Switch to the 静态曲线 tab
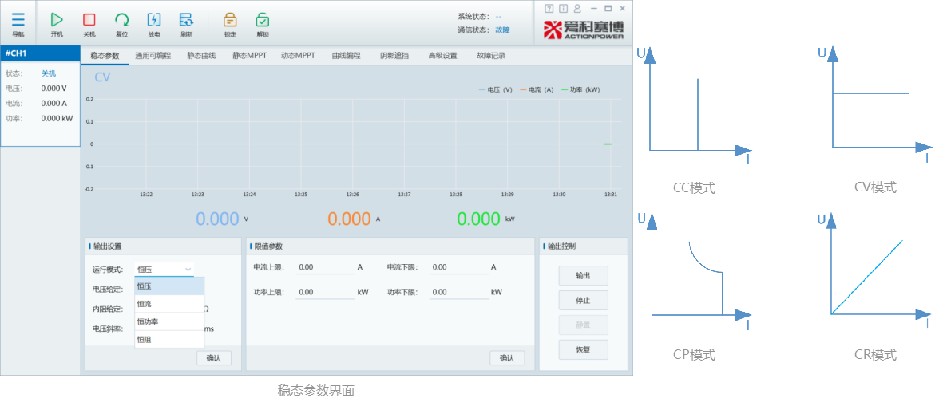 [x=201, y=56]
